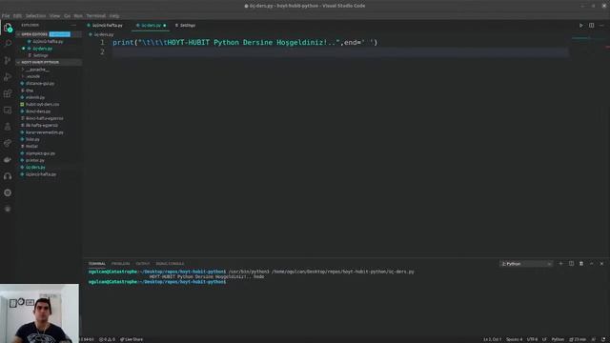Open the Explorer view in activity bar
Image resolution: width=610 pixels, height=343 pixels.
click(8, 28)
